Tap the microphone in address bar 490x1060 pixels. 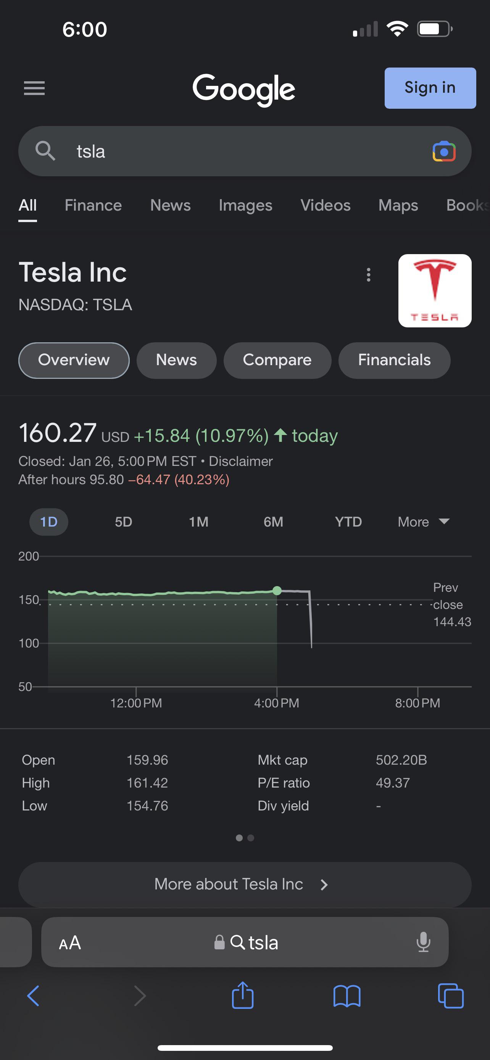click(x=423, y=942)
